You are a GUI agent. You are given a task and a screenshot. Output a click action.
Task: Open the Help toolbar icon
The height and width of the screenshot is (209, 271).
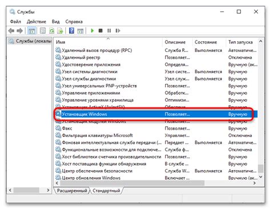71,31
